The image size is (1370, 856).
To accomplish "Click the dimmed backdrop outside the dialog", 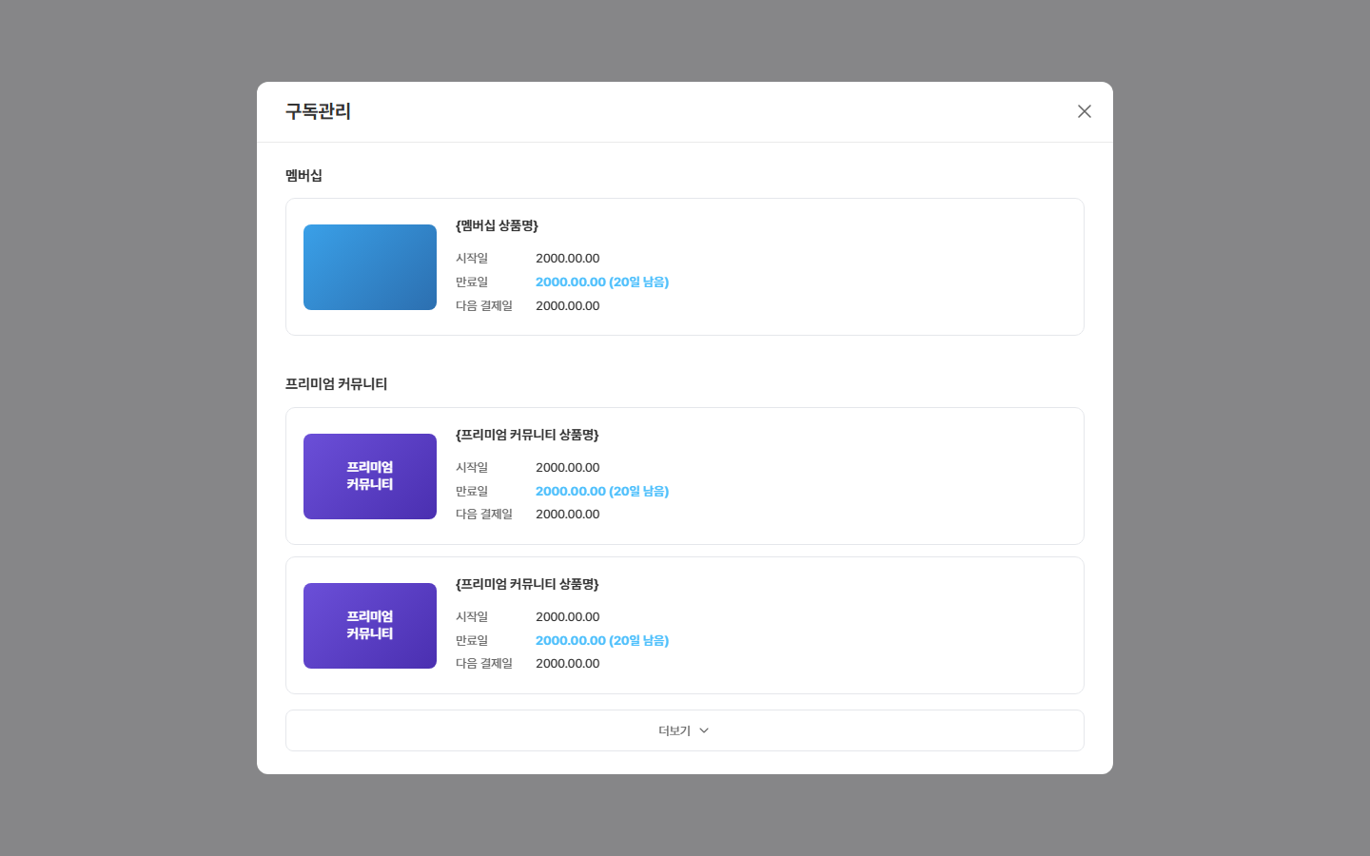I will (128, 428).
